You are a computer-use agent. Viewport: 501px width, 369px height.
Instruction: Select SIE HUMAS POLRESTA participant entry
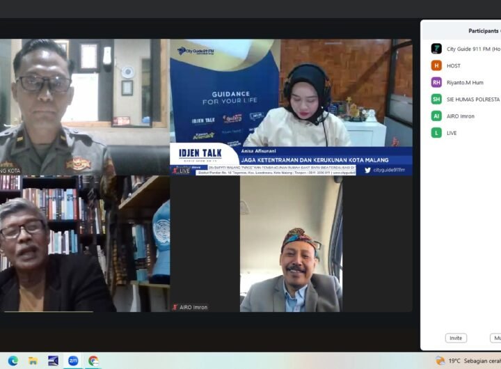(473, 99)
